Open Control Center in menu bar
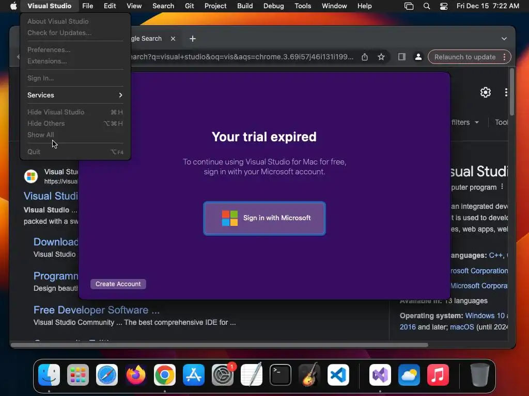 point(444,6)
